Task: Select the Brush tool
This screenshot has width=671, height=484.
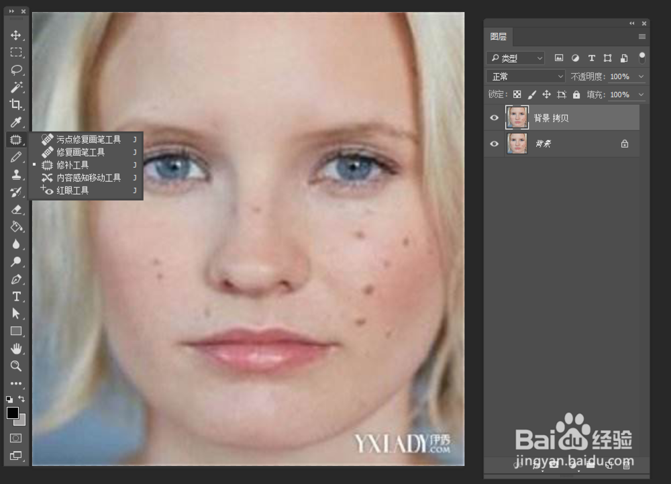Action: tap(16, 157)
